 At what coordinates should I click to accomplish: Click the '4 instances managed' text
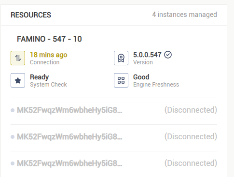[x=185, y=15]
